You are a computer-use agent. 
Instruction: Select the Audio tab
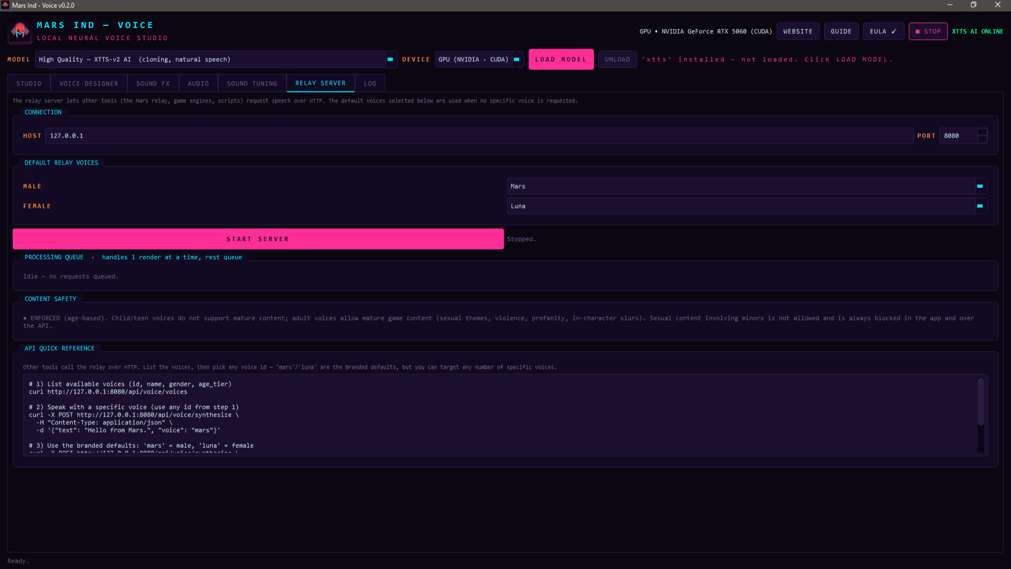point(199,84)
